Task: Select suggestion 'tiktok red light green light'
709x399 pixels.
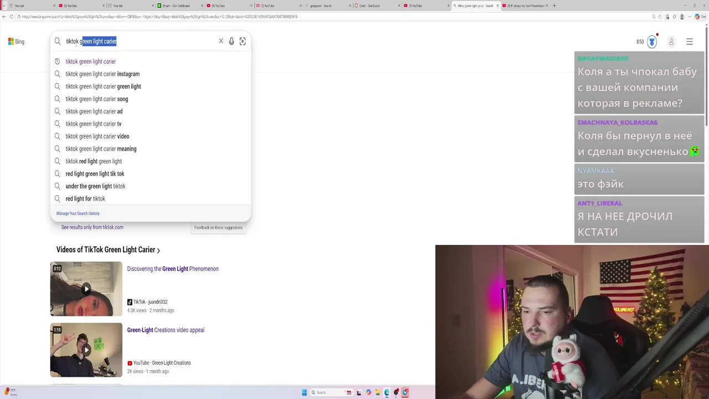Action: click(150, 161)
